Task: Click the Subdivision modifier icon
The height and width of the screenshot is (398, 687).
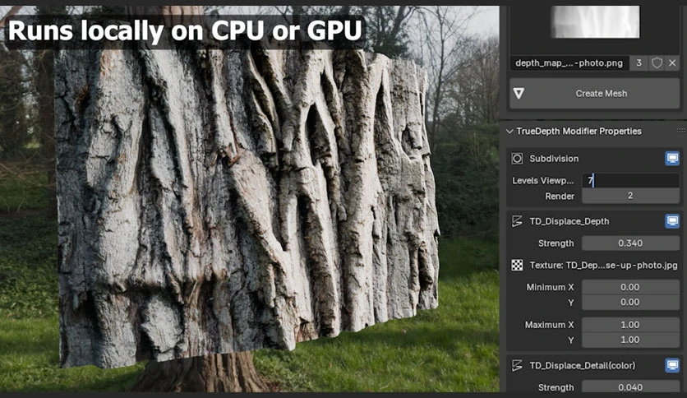Action: (x=517, y=159)
